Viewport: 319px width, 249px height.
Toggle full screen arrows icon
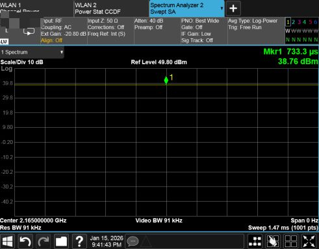309,241
